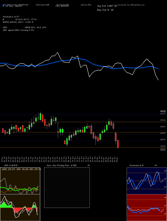Image resolution: width=167 pixels, height=221 pixels.
Task: Click the ADX +DY -DY header readout
Action: (21, 169)
